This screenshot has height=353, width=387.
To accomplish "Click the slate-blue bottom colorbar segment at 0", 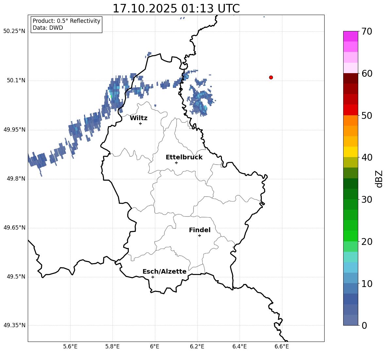I will click(x=351, y=320).
